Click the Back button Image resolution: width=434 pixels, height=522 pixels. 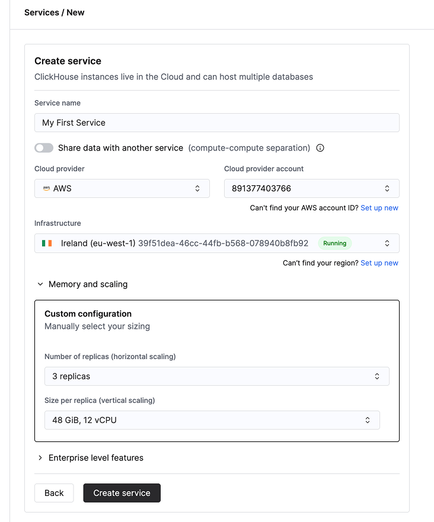(x=54, y=492)
